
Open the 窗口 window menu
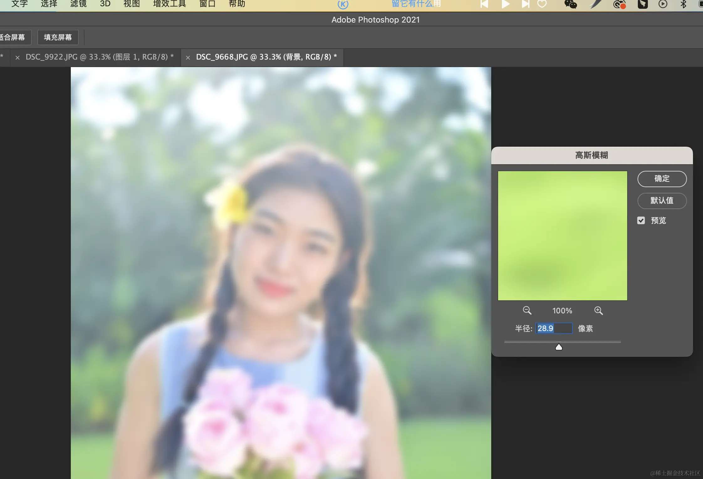[207, 4]
